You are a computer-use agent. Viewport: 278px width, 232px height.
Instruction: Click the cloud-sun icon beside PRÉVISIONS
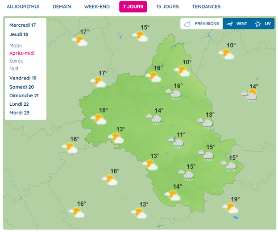click(187, 24)
